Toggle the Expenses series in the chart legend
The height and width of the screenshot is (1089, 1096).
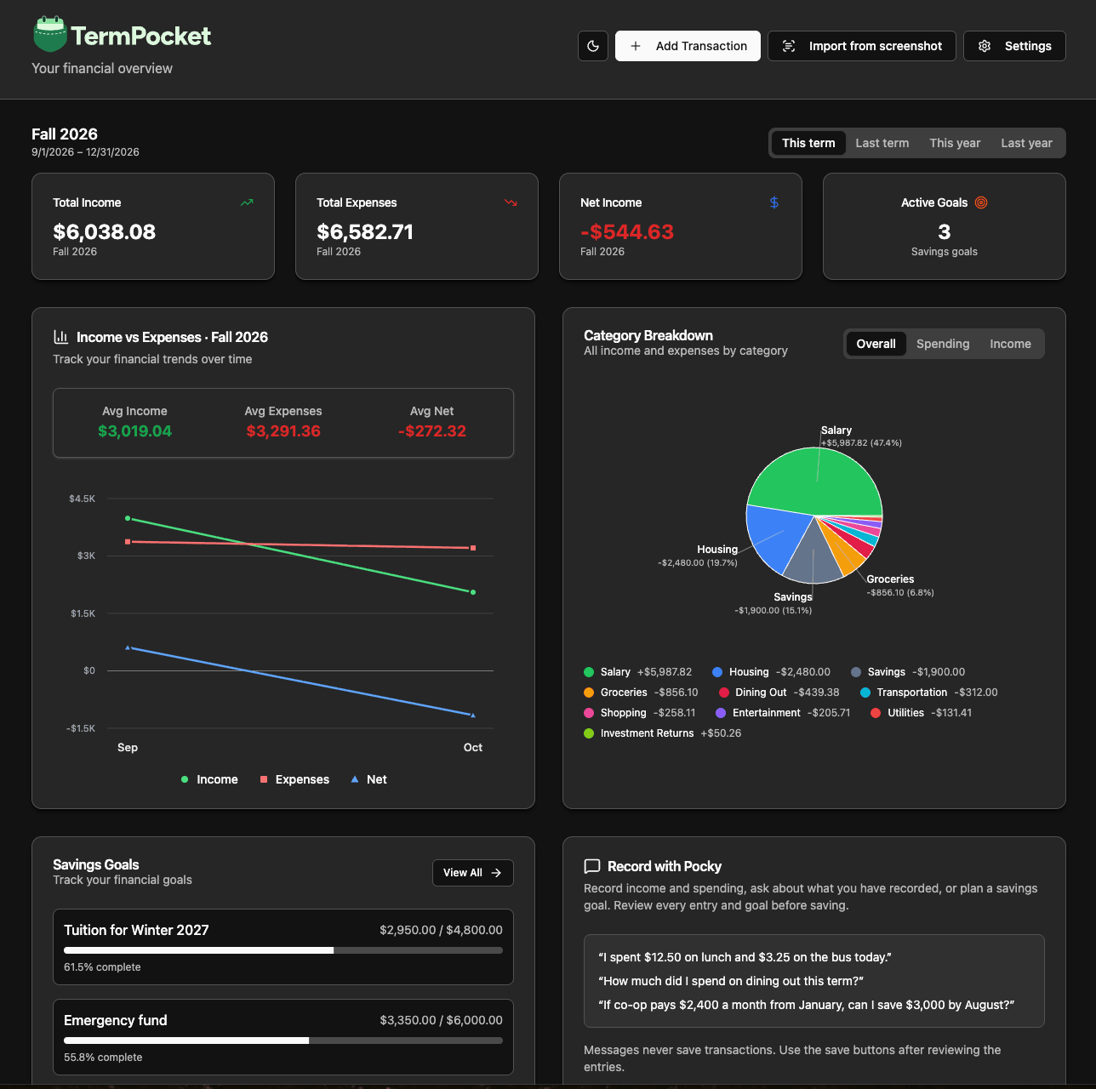tap(294, 779)
